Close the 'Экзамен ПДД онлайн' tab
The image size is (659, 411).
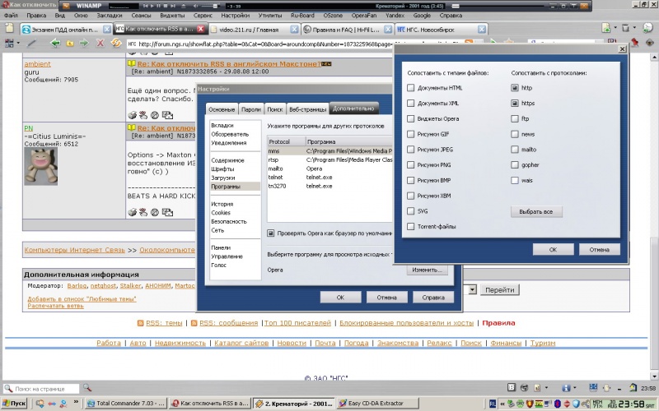[x=106, y=28]
